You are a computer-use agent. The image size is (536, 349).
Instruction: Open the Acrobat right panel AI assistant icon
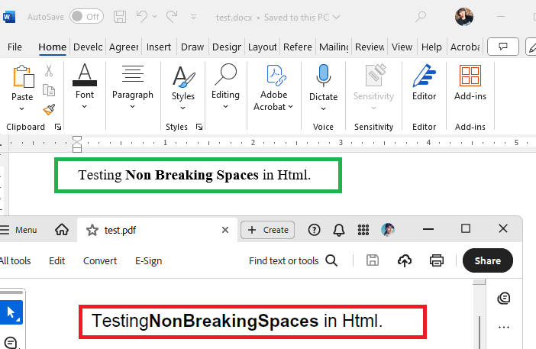point(503,298)
